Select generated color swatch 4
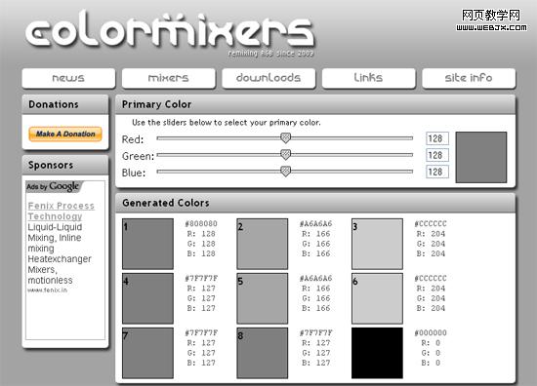Viewport: 537px width, 386px height. click(148, 298)
